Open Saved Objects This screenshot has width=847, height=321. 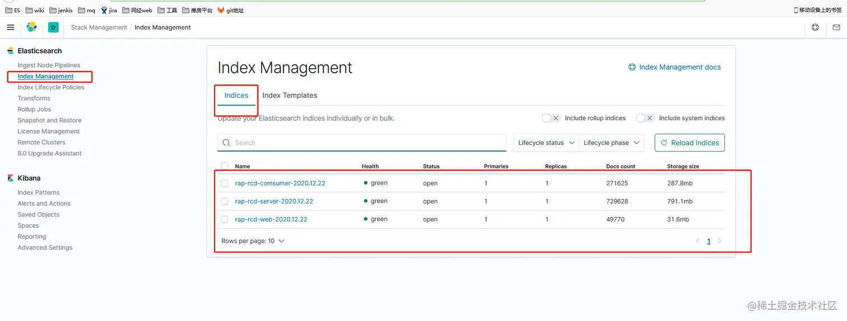[38, 215]
